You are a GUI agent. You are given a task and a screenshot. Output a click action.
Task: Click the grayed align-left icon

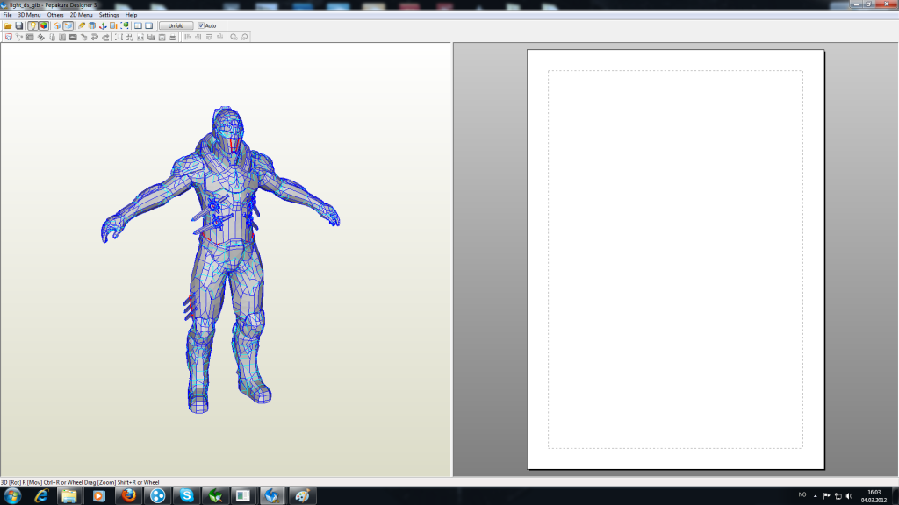tap(188, 37)
